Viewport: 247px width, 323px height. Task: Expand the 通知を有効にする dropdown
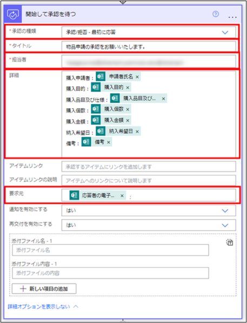(x=225, y=210)
